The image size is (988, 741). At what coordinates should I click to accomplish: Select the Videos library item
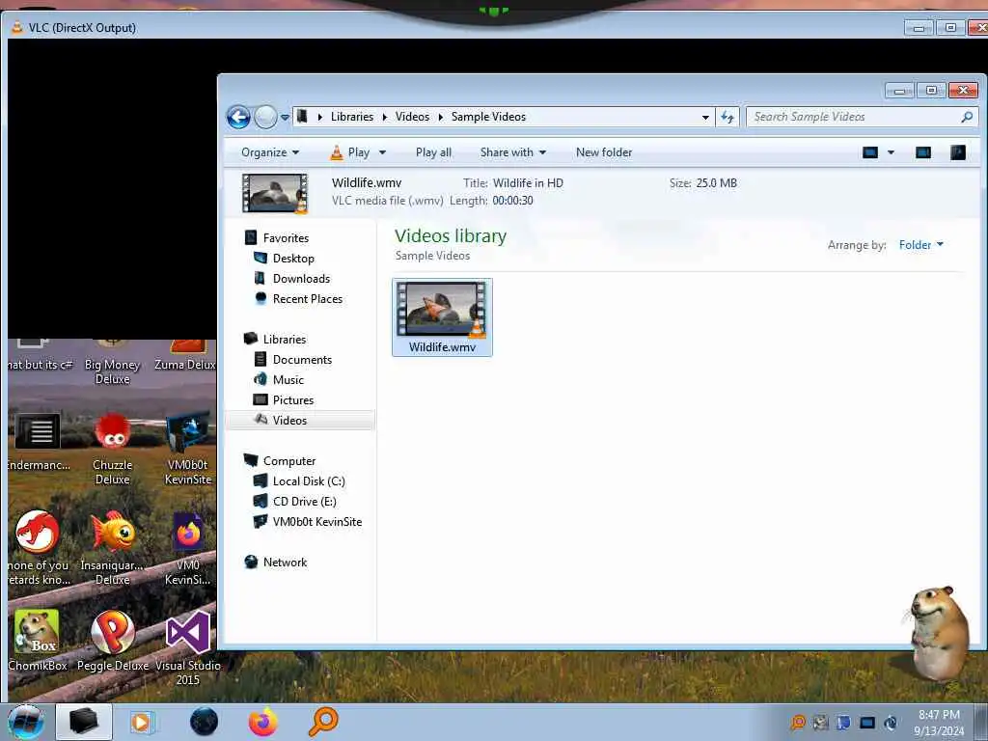click(300, 421)
